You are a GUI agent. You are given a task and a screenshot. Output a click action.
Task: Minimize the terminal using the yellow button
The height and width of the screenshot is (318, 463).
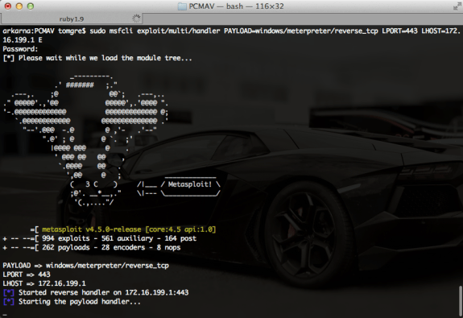coord(19,6)
